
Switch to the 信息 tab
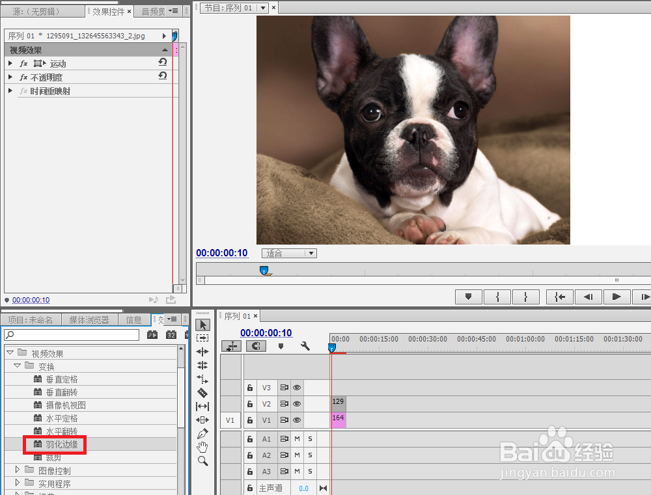click(x=133, y=320)
